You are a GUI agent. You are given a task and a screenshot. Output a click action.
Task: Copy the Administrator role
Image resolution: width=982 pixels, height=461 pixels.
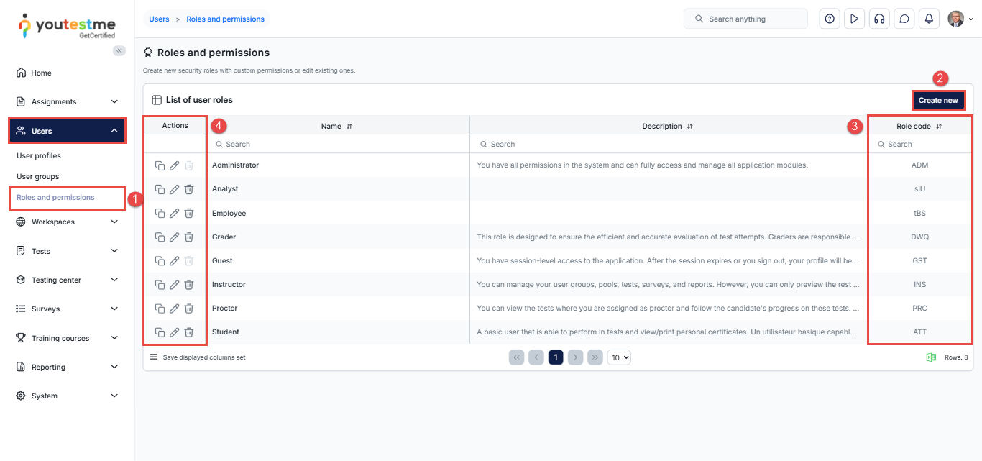point(160,165)
